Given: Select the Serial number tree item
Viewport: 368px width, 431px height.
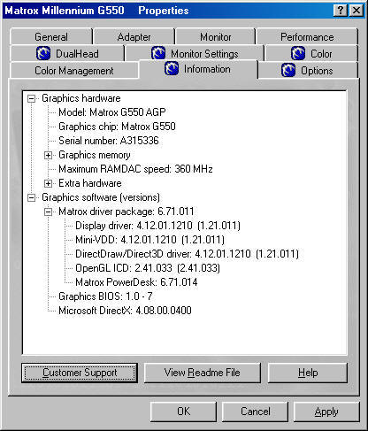Looking at the screenshot, I should (109, 141).
